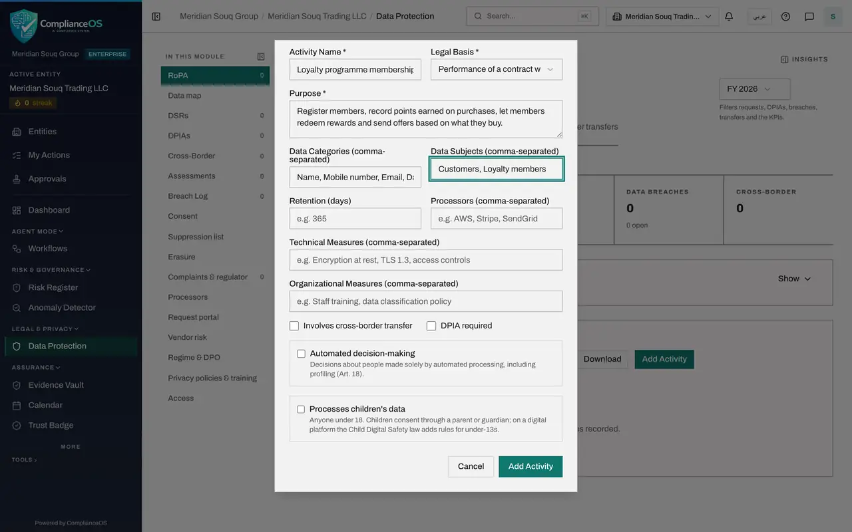Click the top Search box

point(532,17)
